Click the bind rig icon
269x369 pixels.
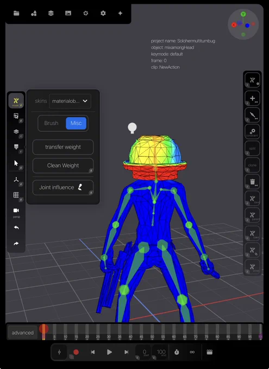pyautogui.click(x=253, y=199)
